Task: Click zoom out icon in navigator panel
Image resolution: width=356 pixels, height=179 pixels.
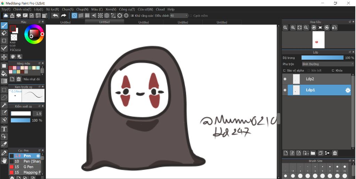Action: pyautogui.click(x=306, y=28)
